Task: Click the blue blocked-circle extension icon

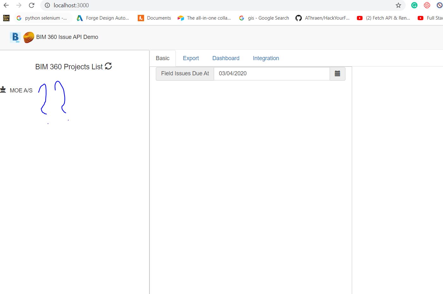Action: 440,5
